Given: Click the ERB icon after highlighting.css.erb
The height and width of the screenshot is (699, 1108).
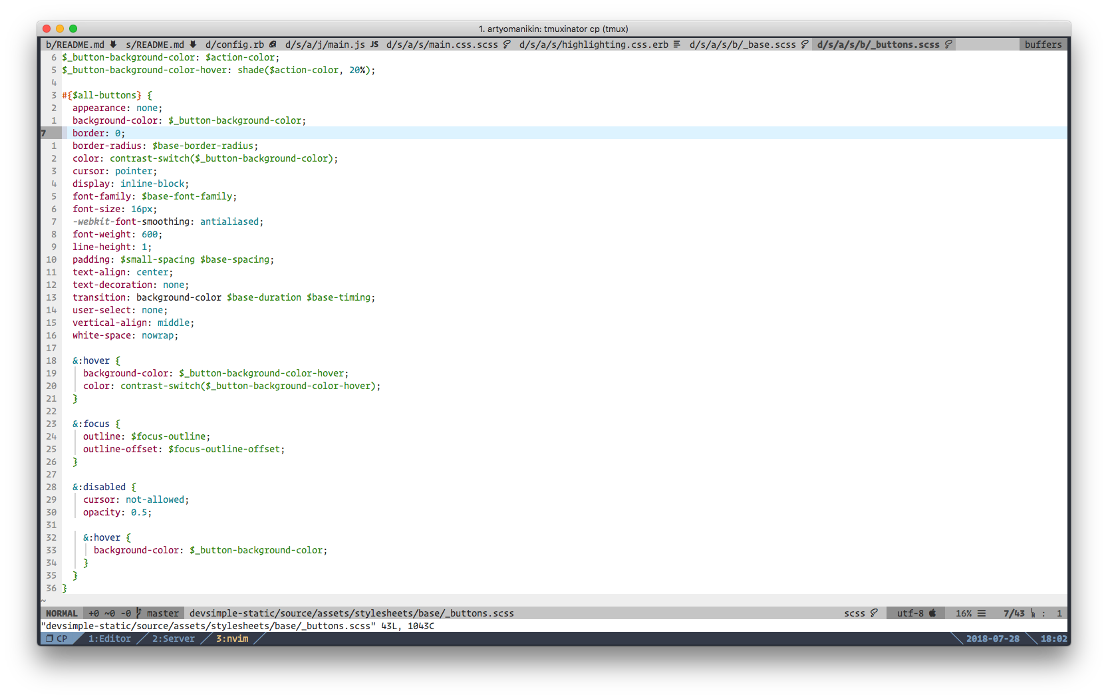Looking at the screenshot, I should point(676,45).
